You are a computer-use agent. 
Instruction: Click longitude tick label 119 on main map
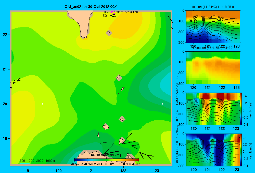[26, 170]
